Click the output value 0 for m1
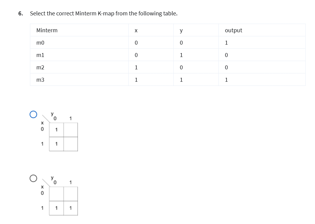 pos(227,55)
